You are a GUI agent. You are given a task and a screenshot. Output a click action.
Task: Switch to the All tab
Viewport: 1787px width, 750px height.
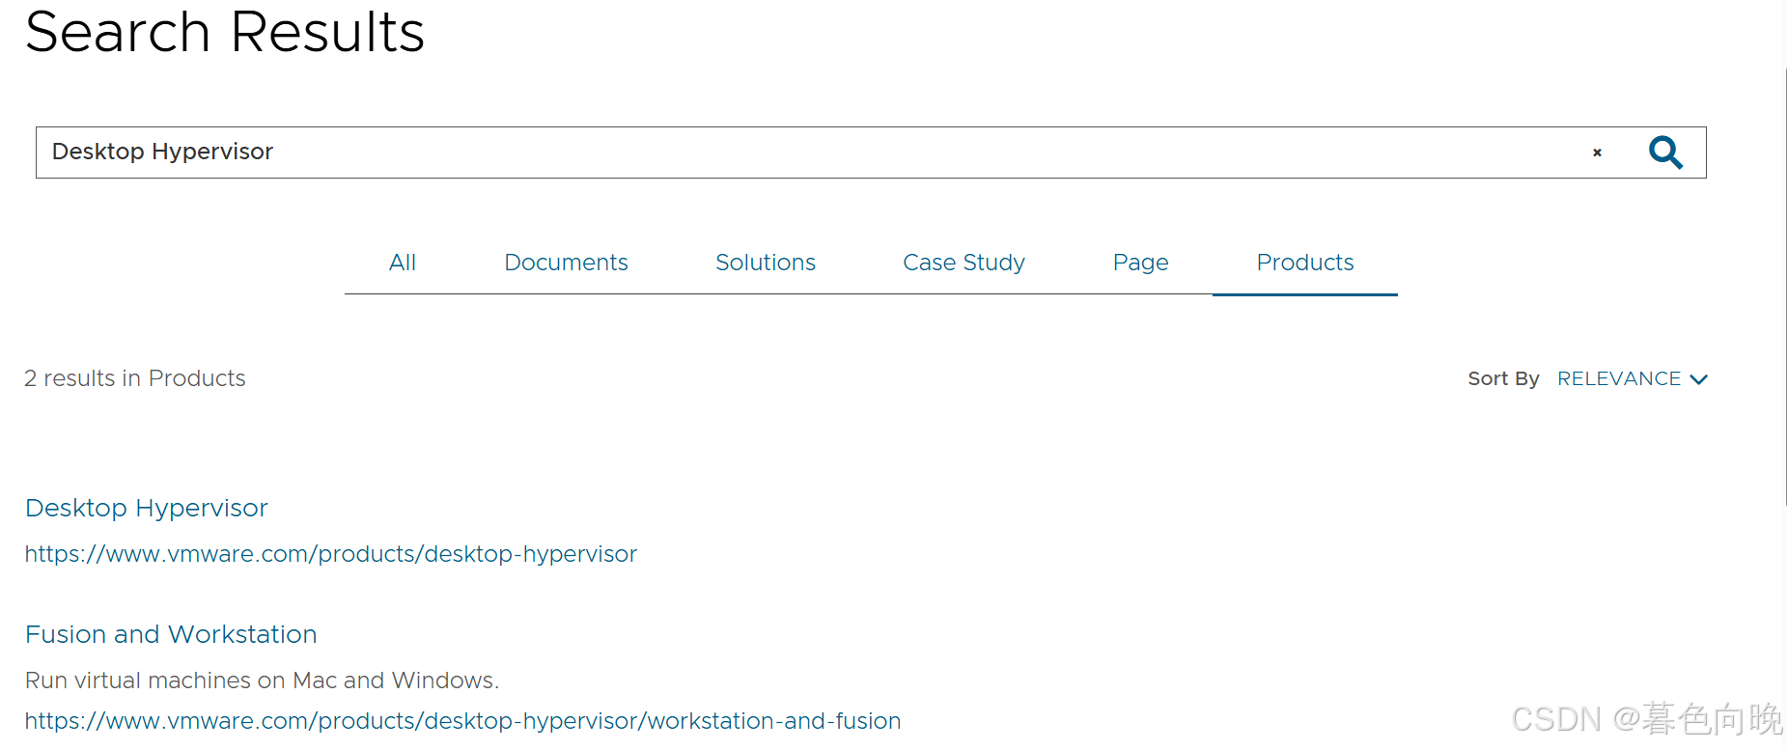tap(403, 263)
